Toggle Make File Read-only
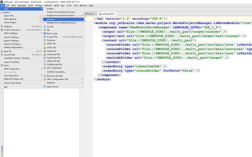 [14, 79]
